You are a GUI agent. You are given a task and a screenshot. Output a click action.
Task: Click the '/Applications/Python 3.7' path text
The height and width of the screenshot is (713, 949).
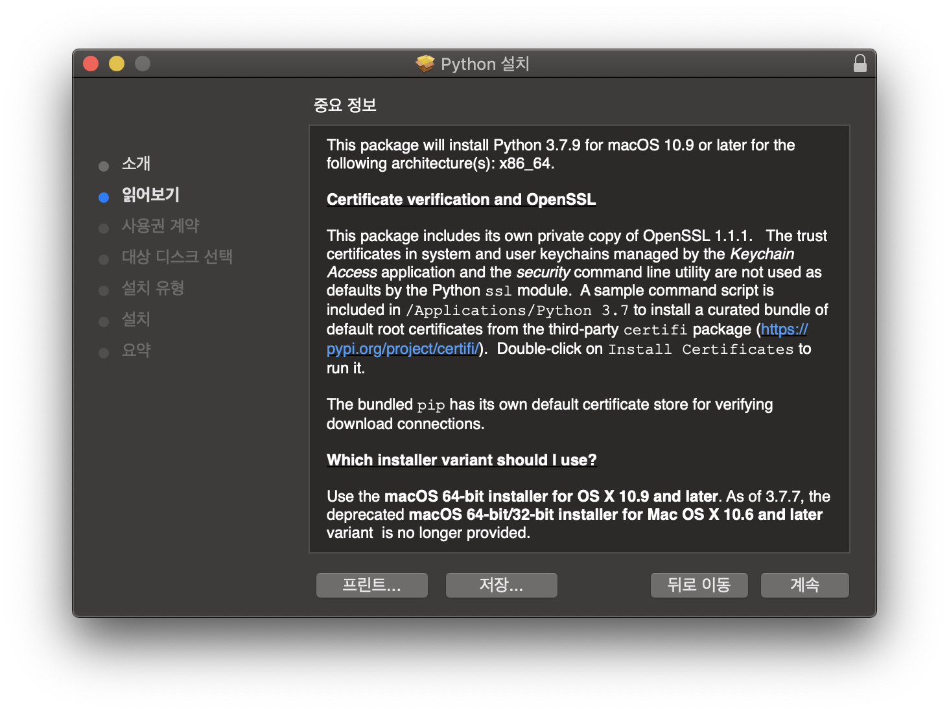tap(517, 310)
